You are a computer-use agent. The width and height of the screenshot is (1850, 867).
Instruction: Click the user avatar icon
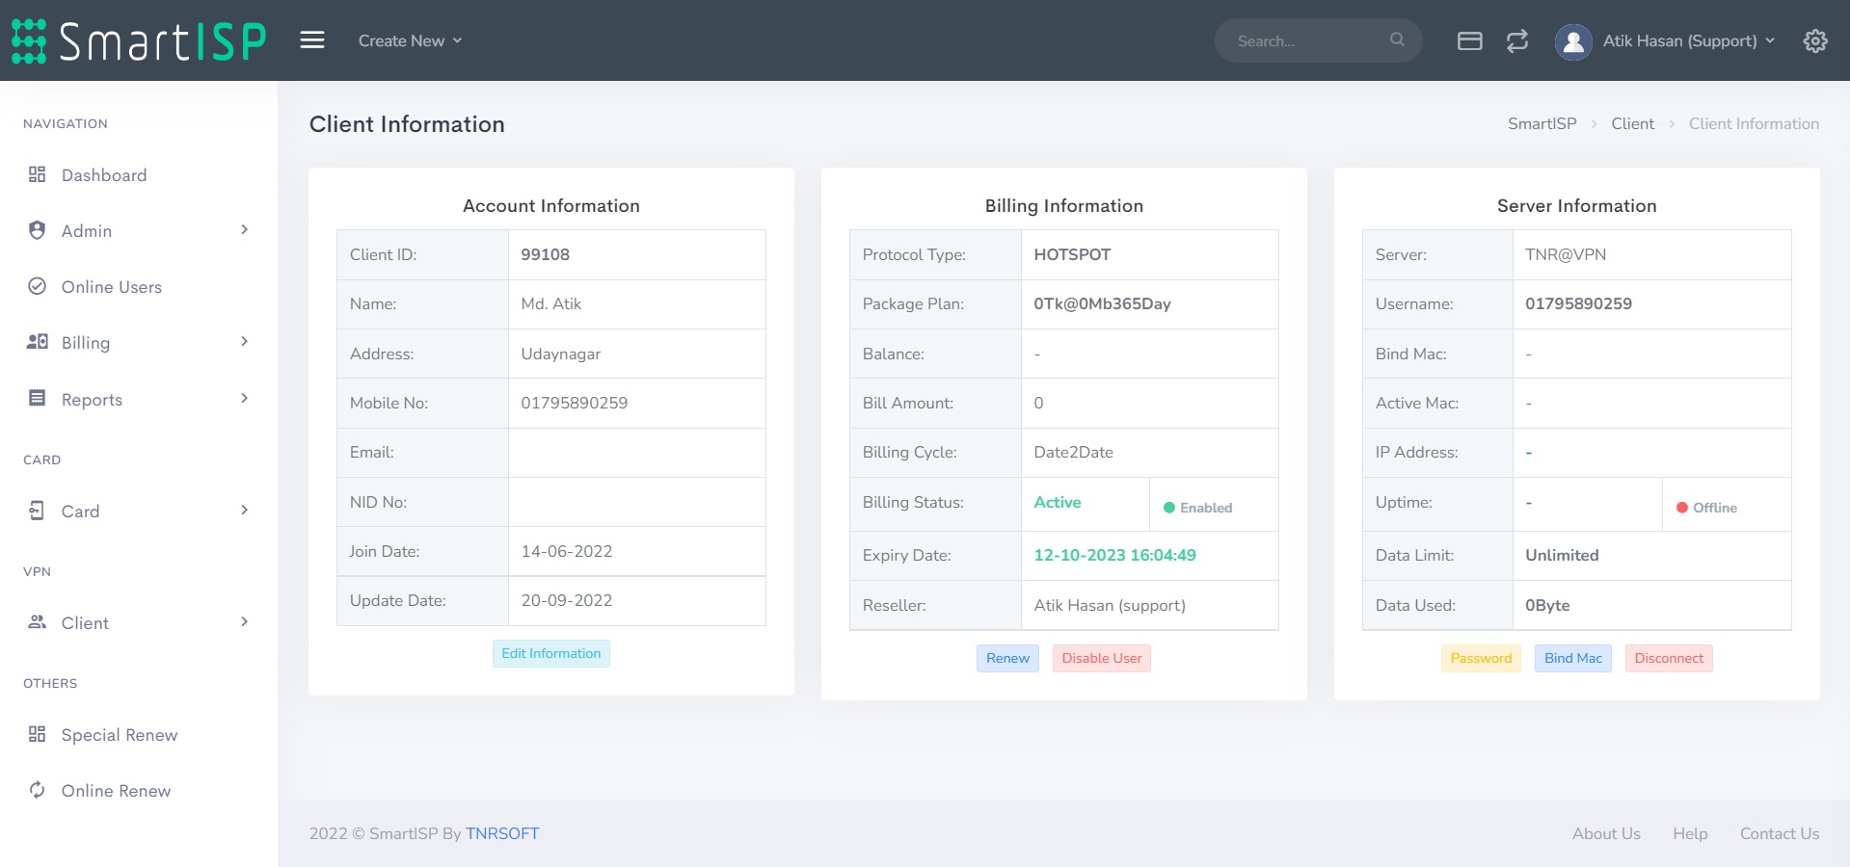click(x=1573, y=41)
